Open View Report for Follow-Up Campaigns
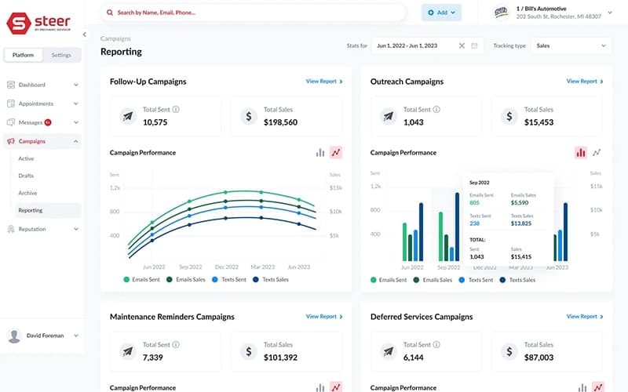The image size is (628, 392). [323, 82]
